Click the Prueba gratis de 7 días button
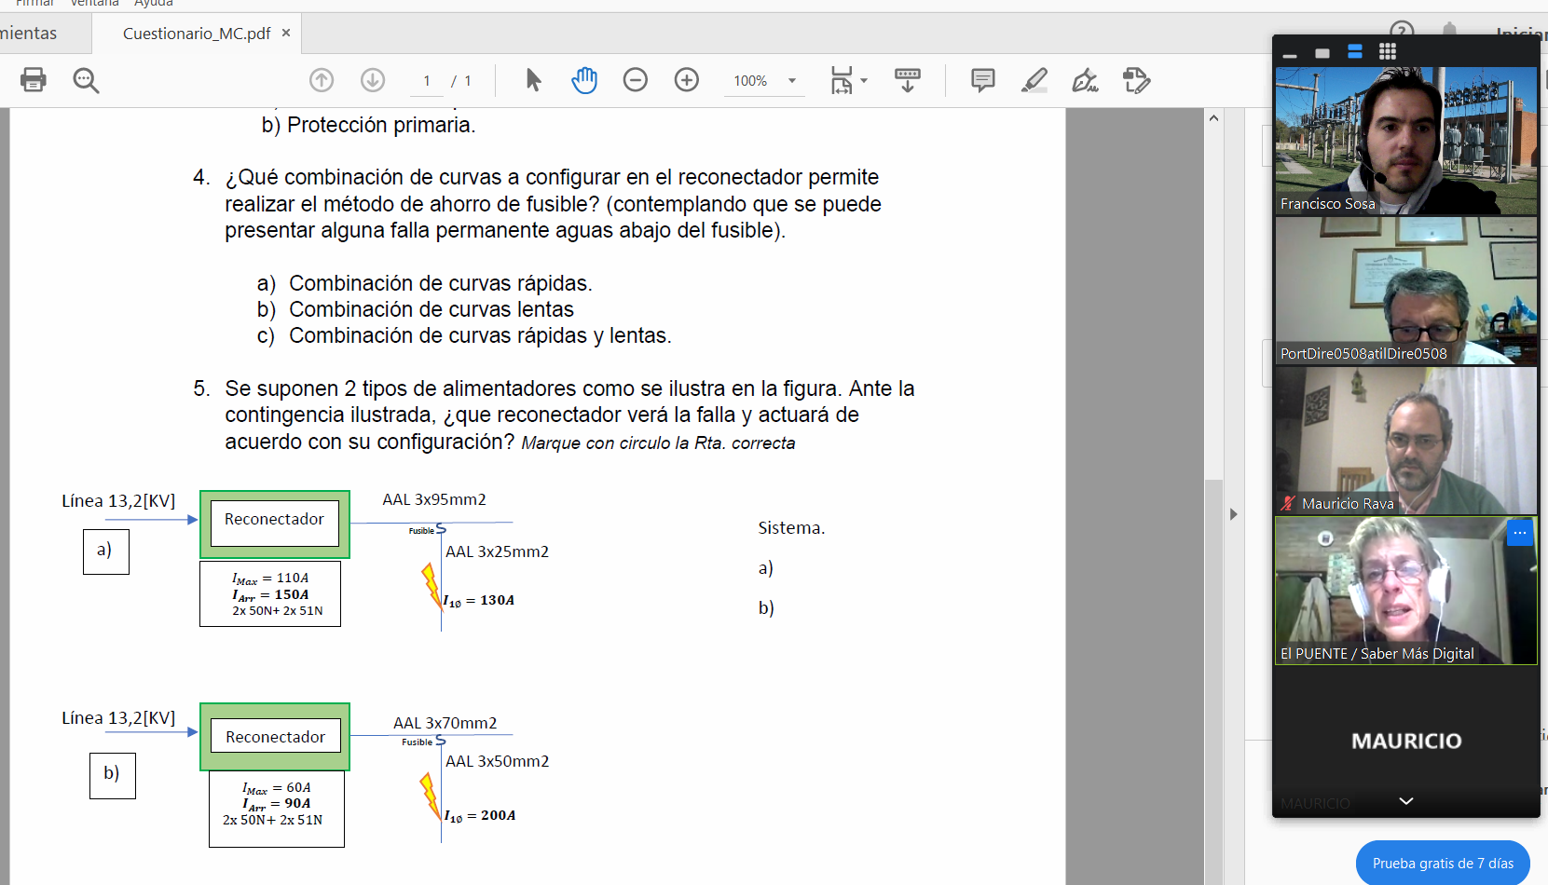This screenshot has height=885, width=1548. [x=1443, y=864]
